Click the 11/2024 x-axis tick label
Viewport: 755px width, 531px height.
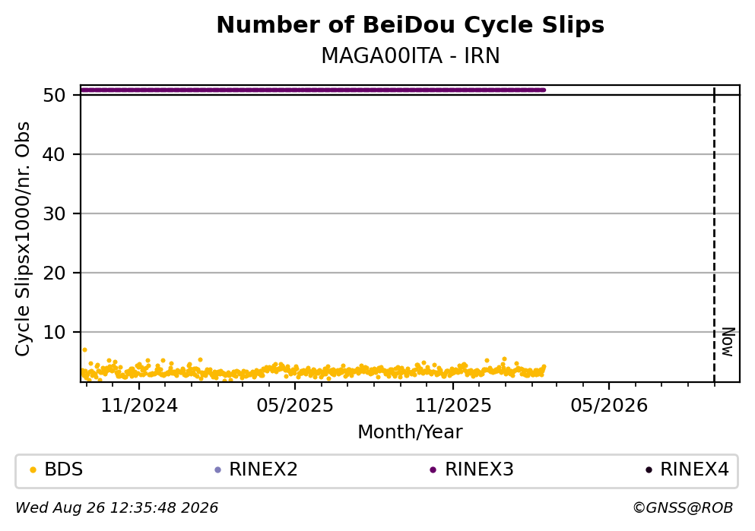pos(139,406)
